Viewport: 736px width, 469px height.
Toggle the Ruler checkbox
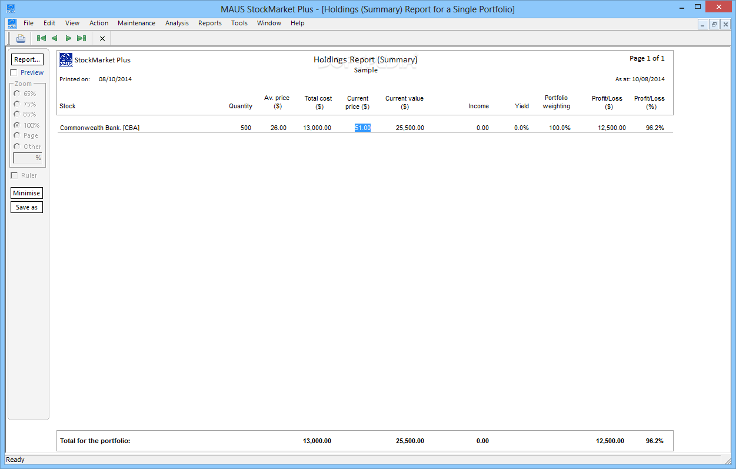pos(14,175)
